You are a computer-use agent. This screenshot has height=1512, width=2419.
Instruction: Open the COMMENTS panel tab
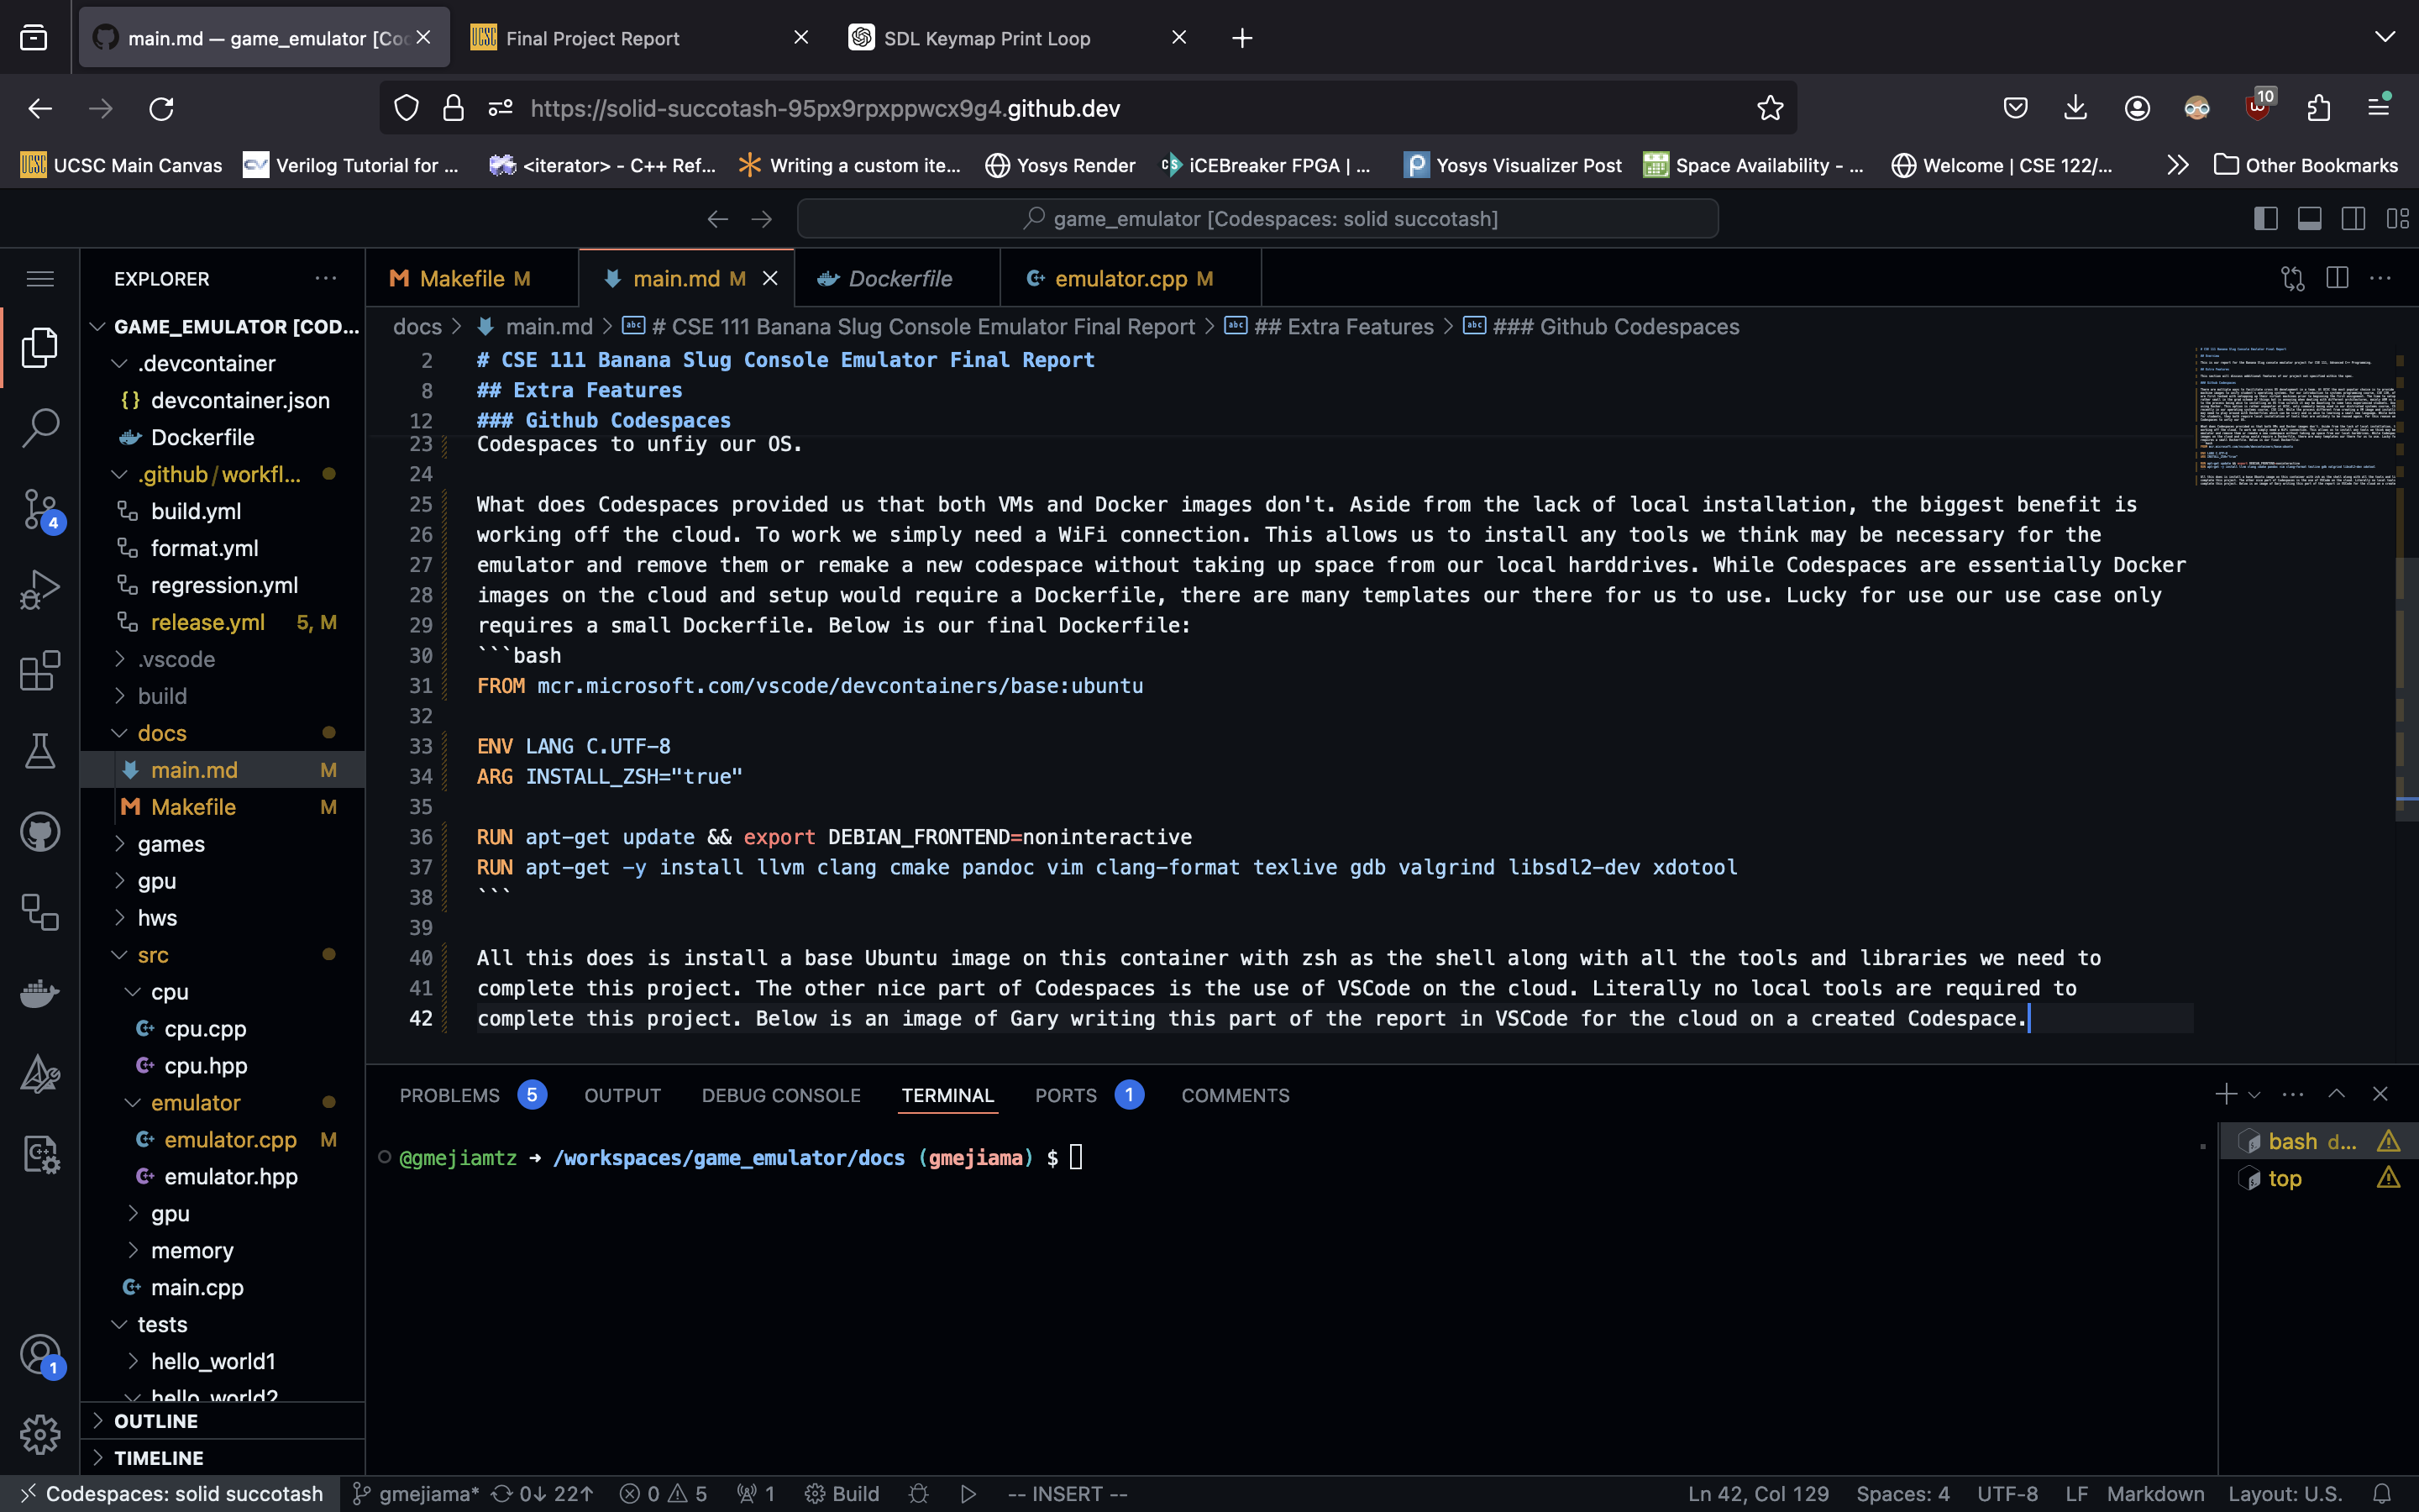(1236, 1095)
